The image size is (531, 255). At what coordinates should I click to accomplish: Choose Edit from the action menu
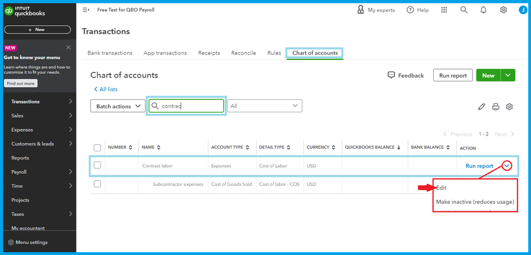point(441,188)
